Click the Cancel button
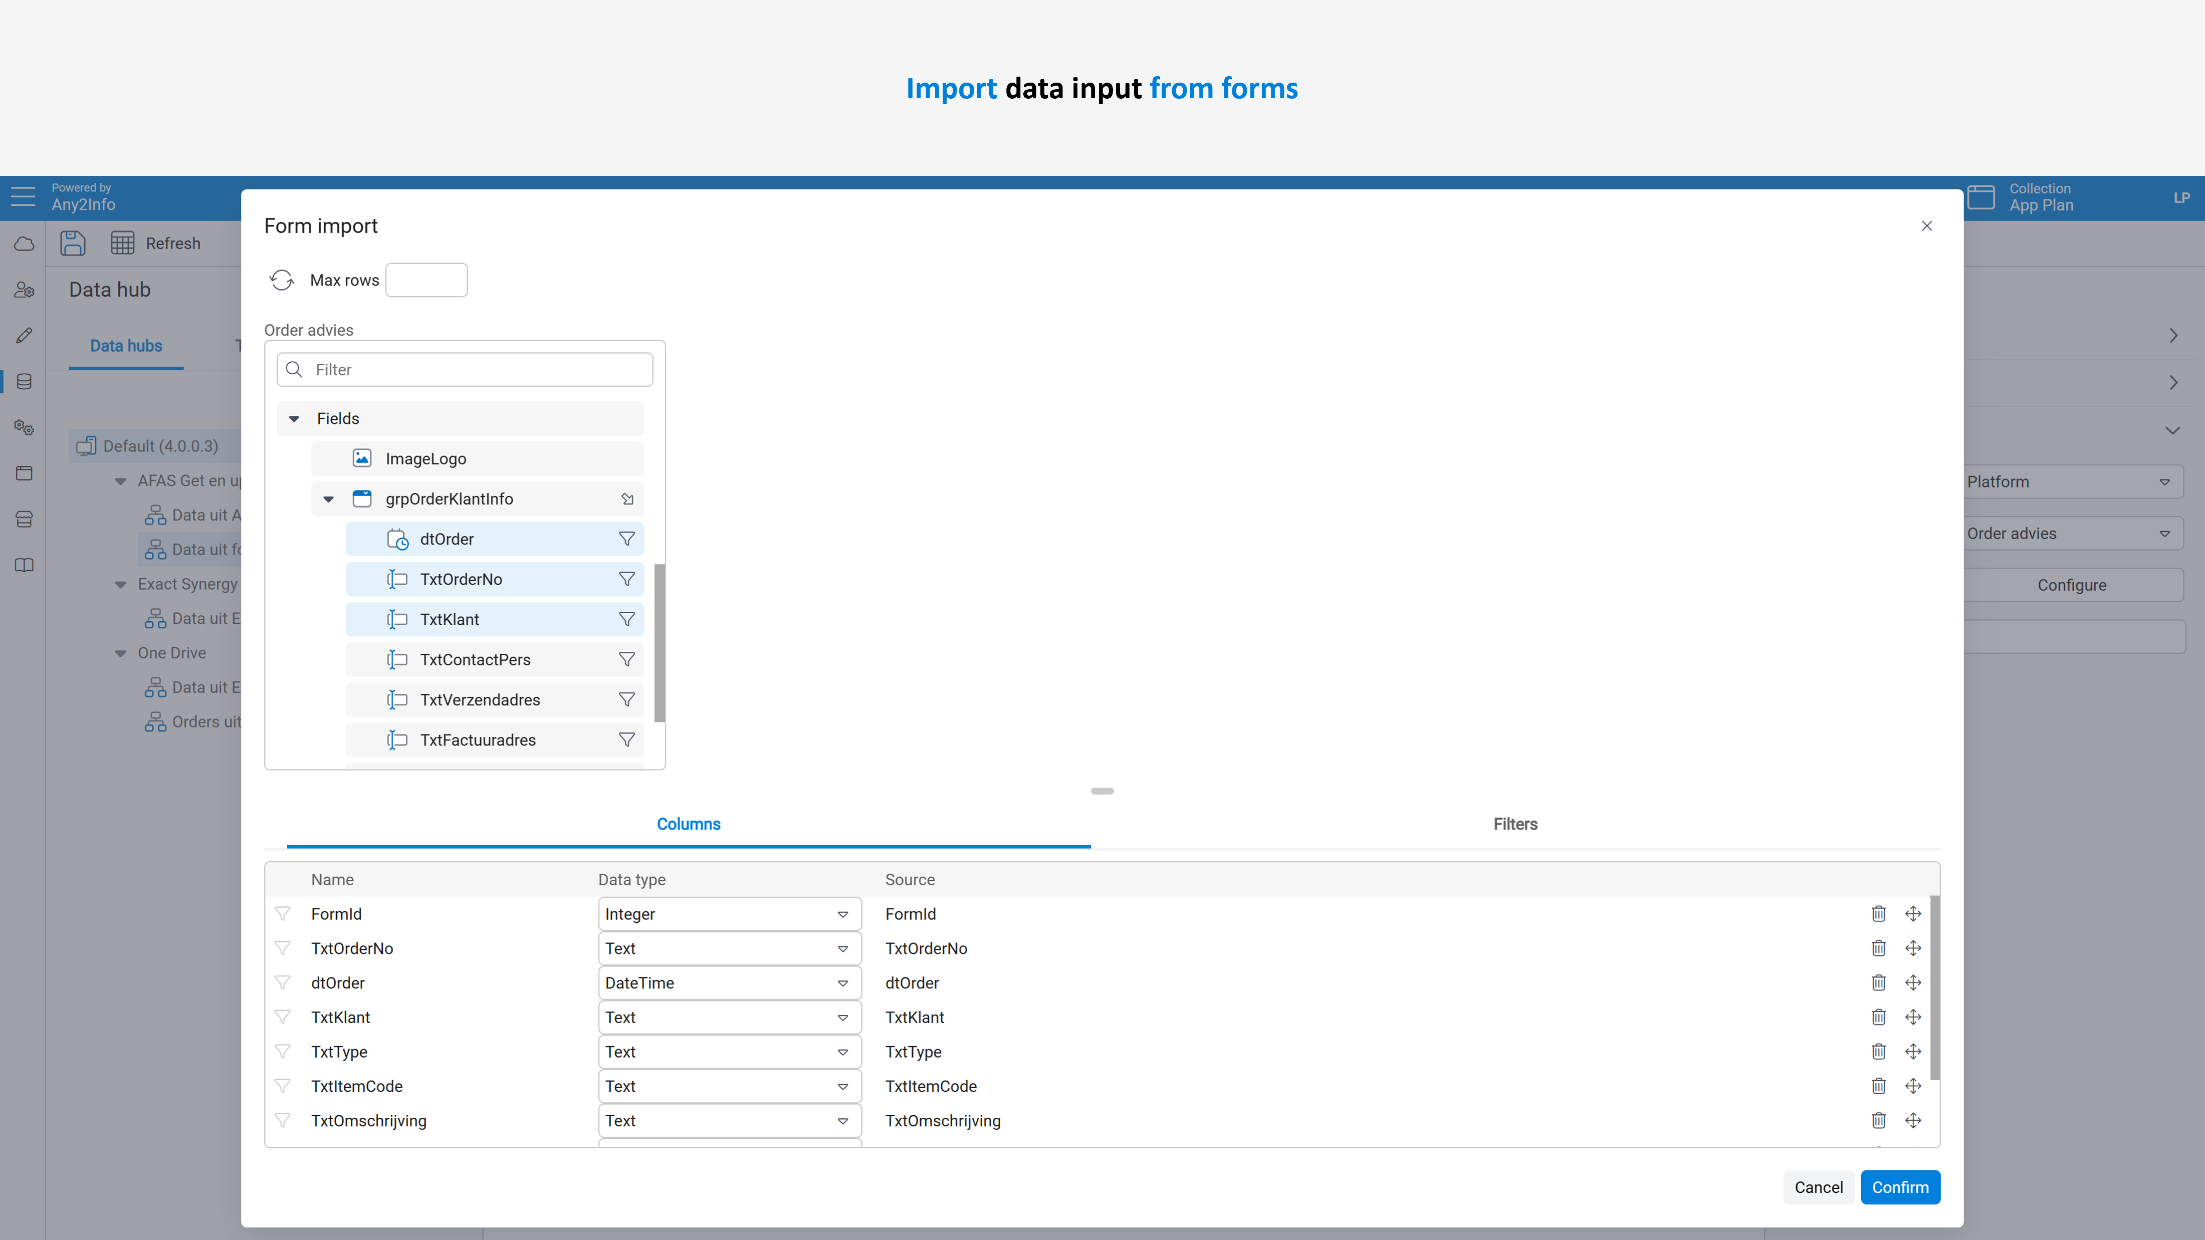This screenshot has width=2205, height=1240. 1818,1187
